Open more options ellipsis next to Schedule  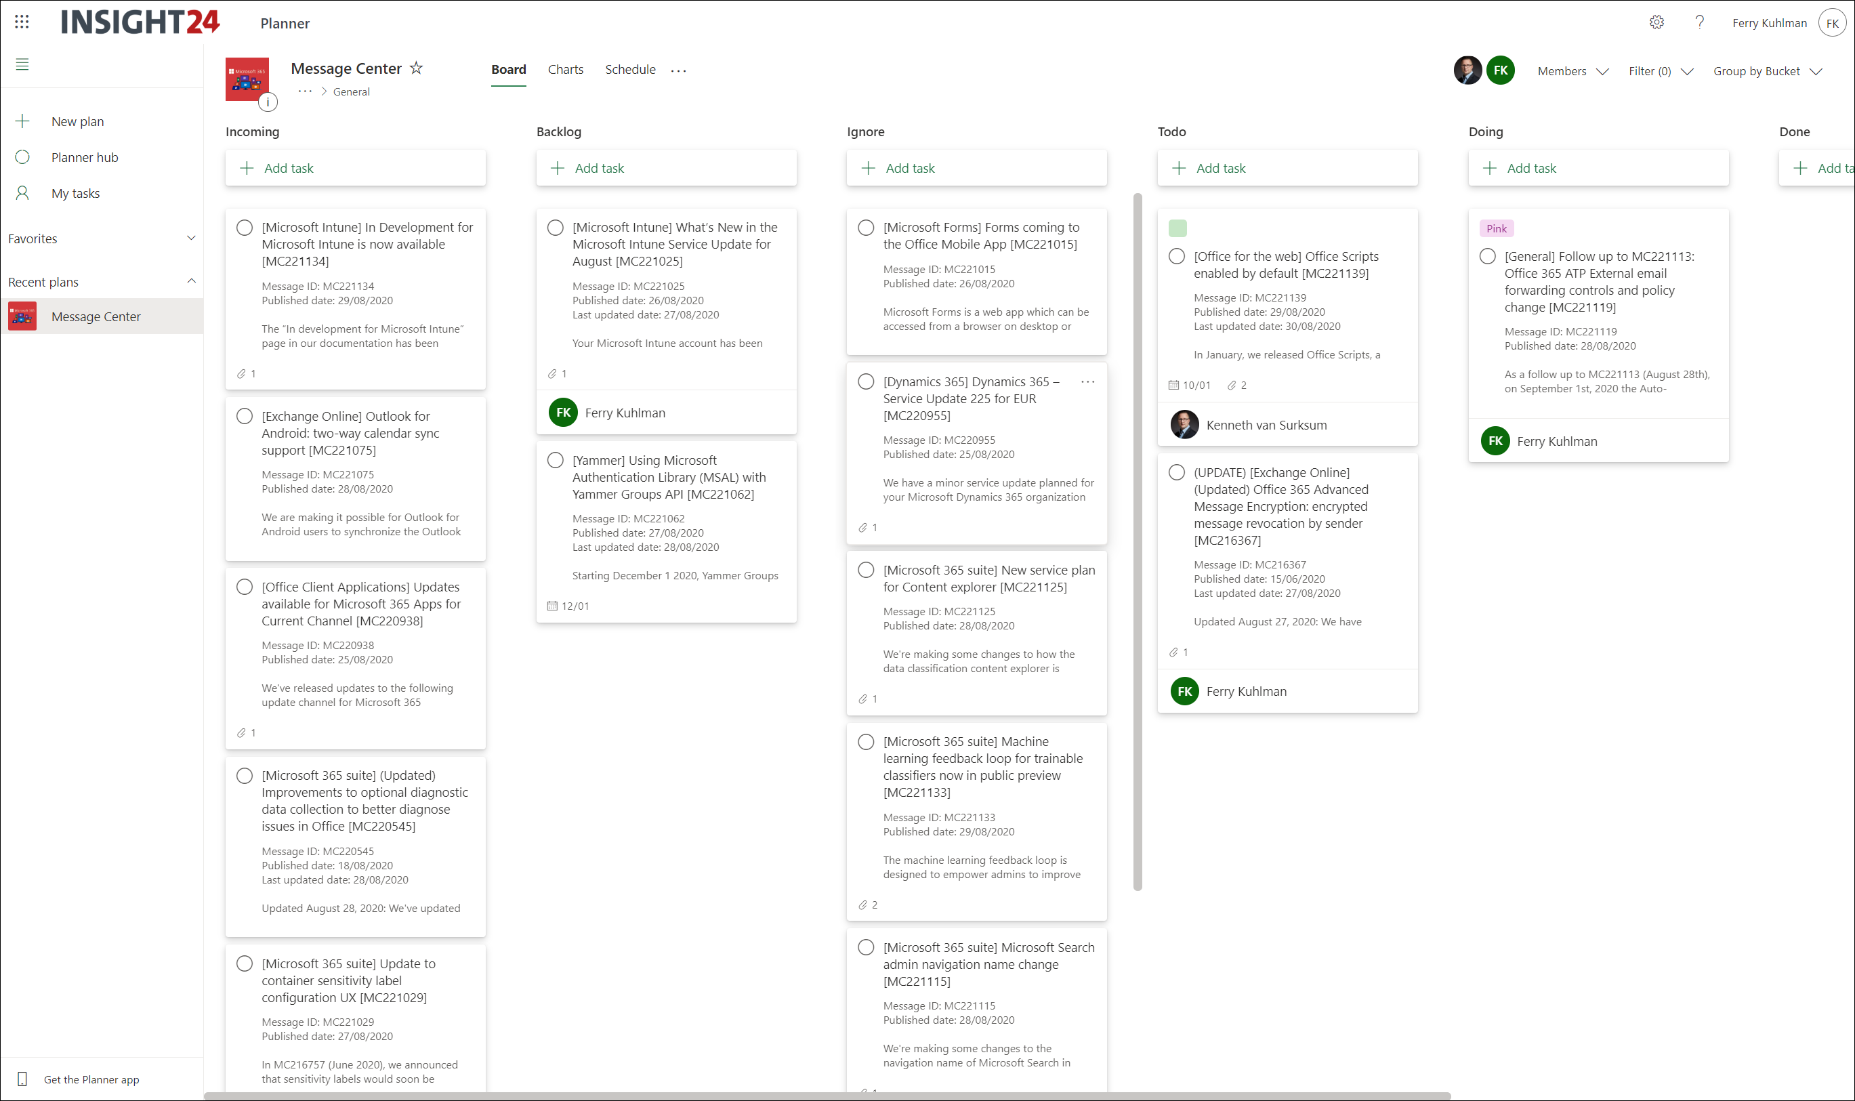(x=678, y=70)
